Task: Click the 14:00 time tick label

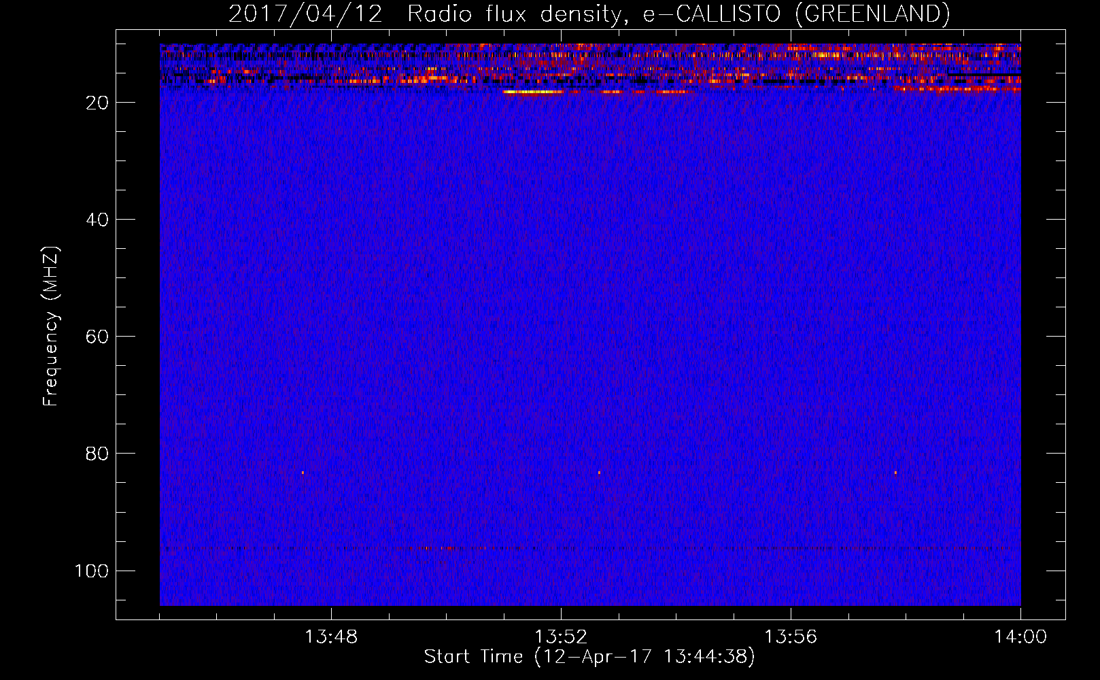Action: [x=1020, y=637]
